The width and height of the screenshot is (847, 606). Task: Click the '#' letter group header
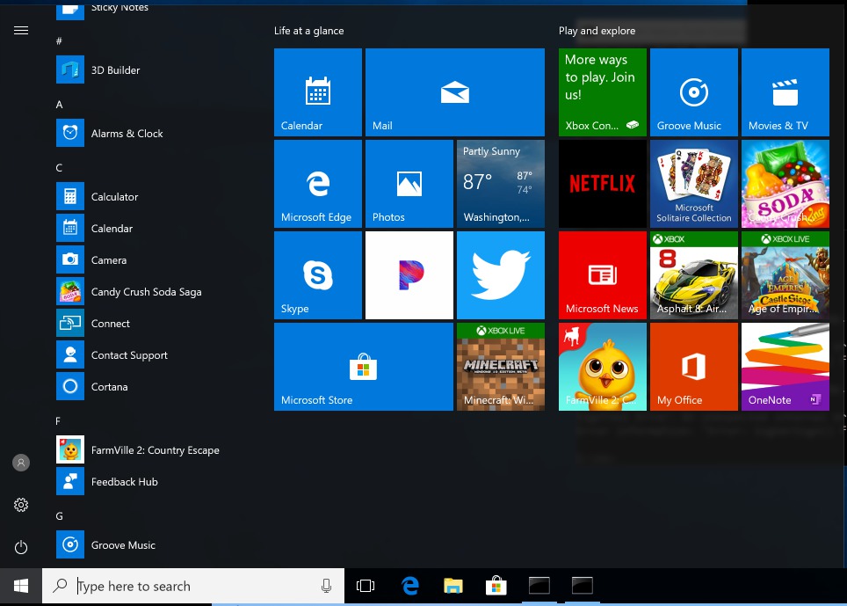[59, 41]
